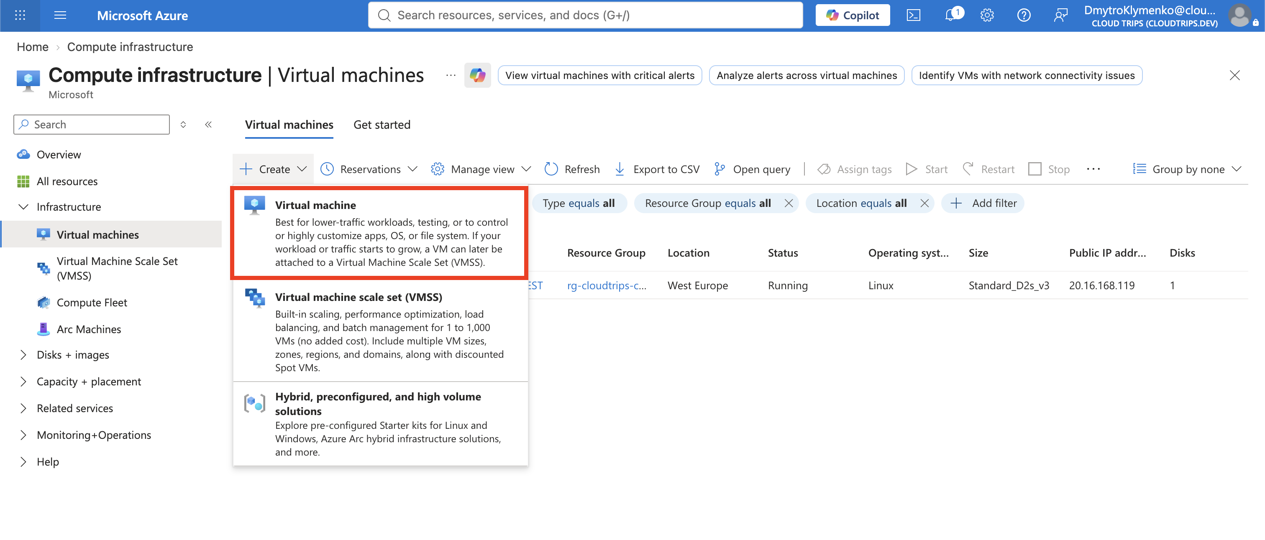This screenshot has height=540, width=1265.
Task: Click View virtual machines with critical alerts
Action: [599, 75]
